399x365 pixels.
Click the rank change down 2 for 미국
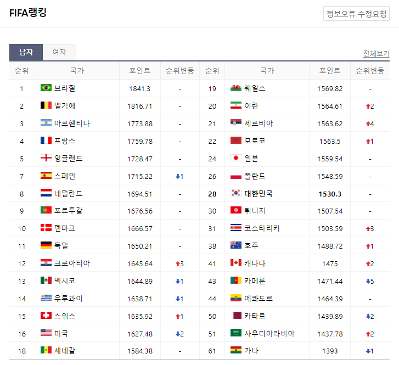click(179, 334)
